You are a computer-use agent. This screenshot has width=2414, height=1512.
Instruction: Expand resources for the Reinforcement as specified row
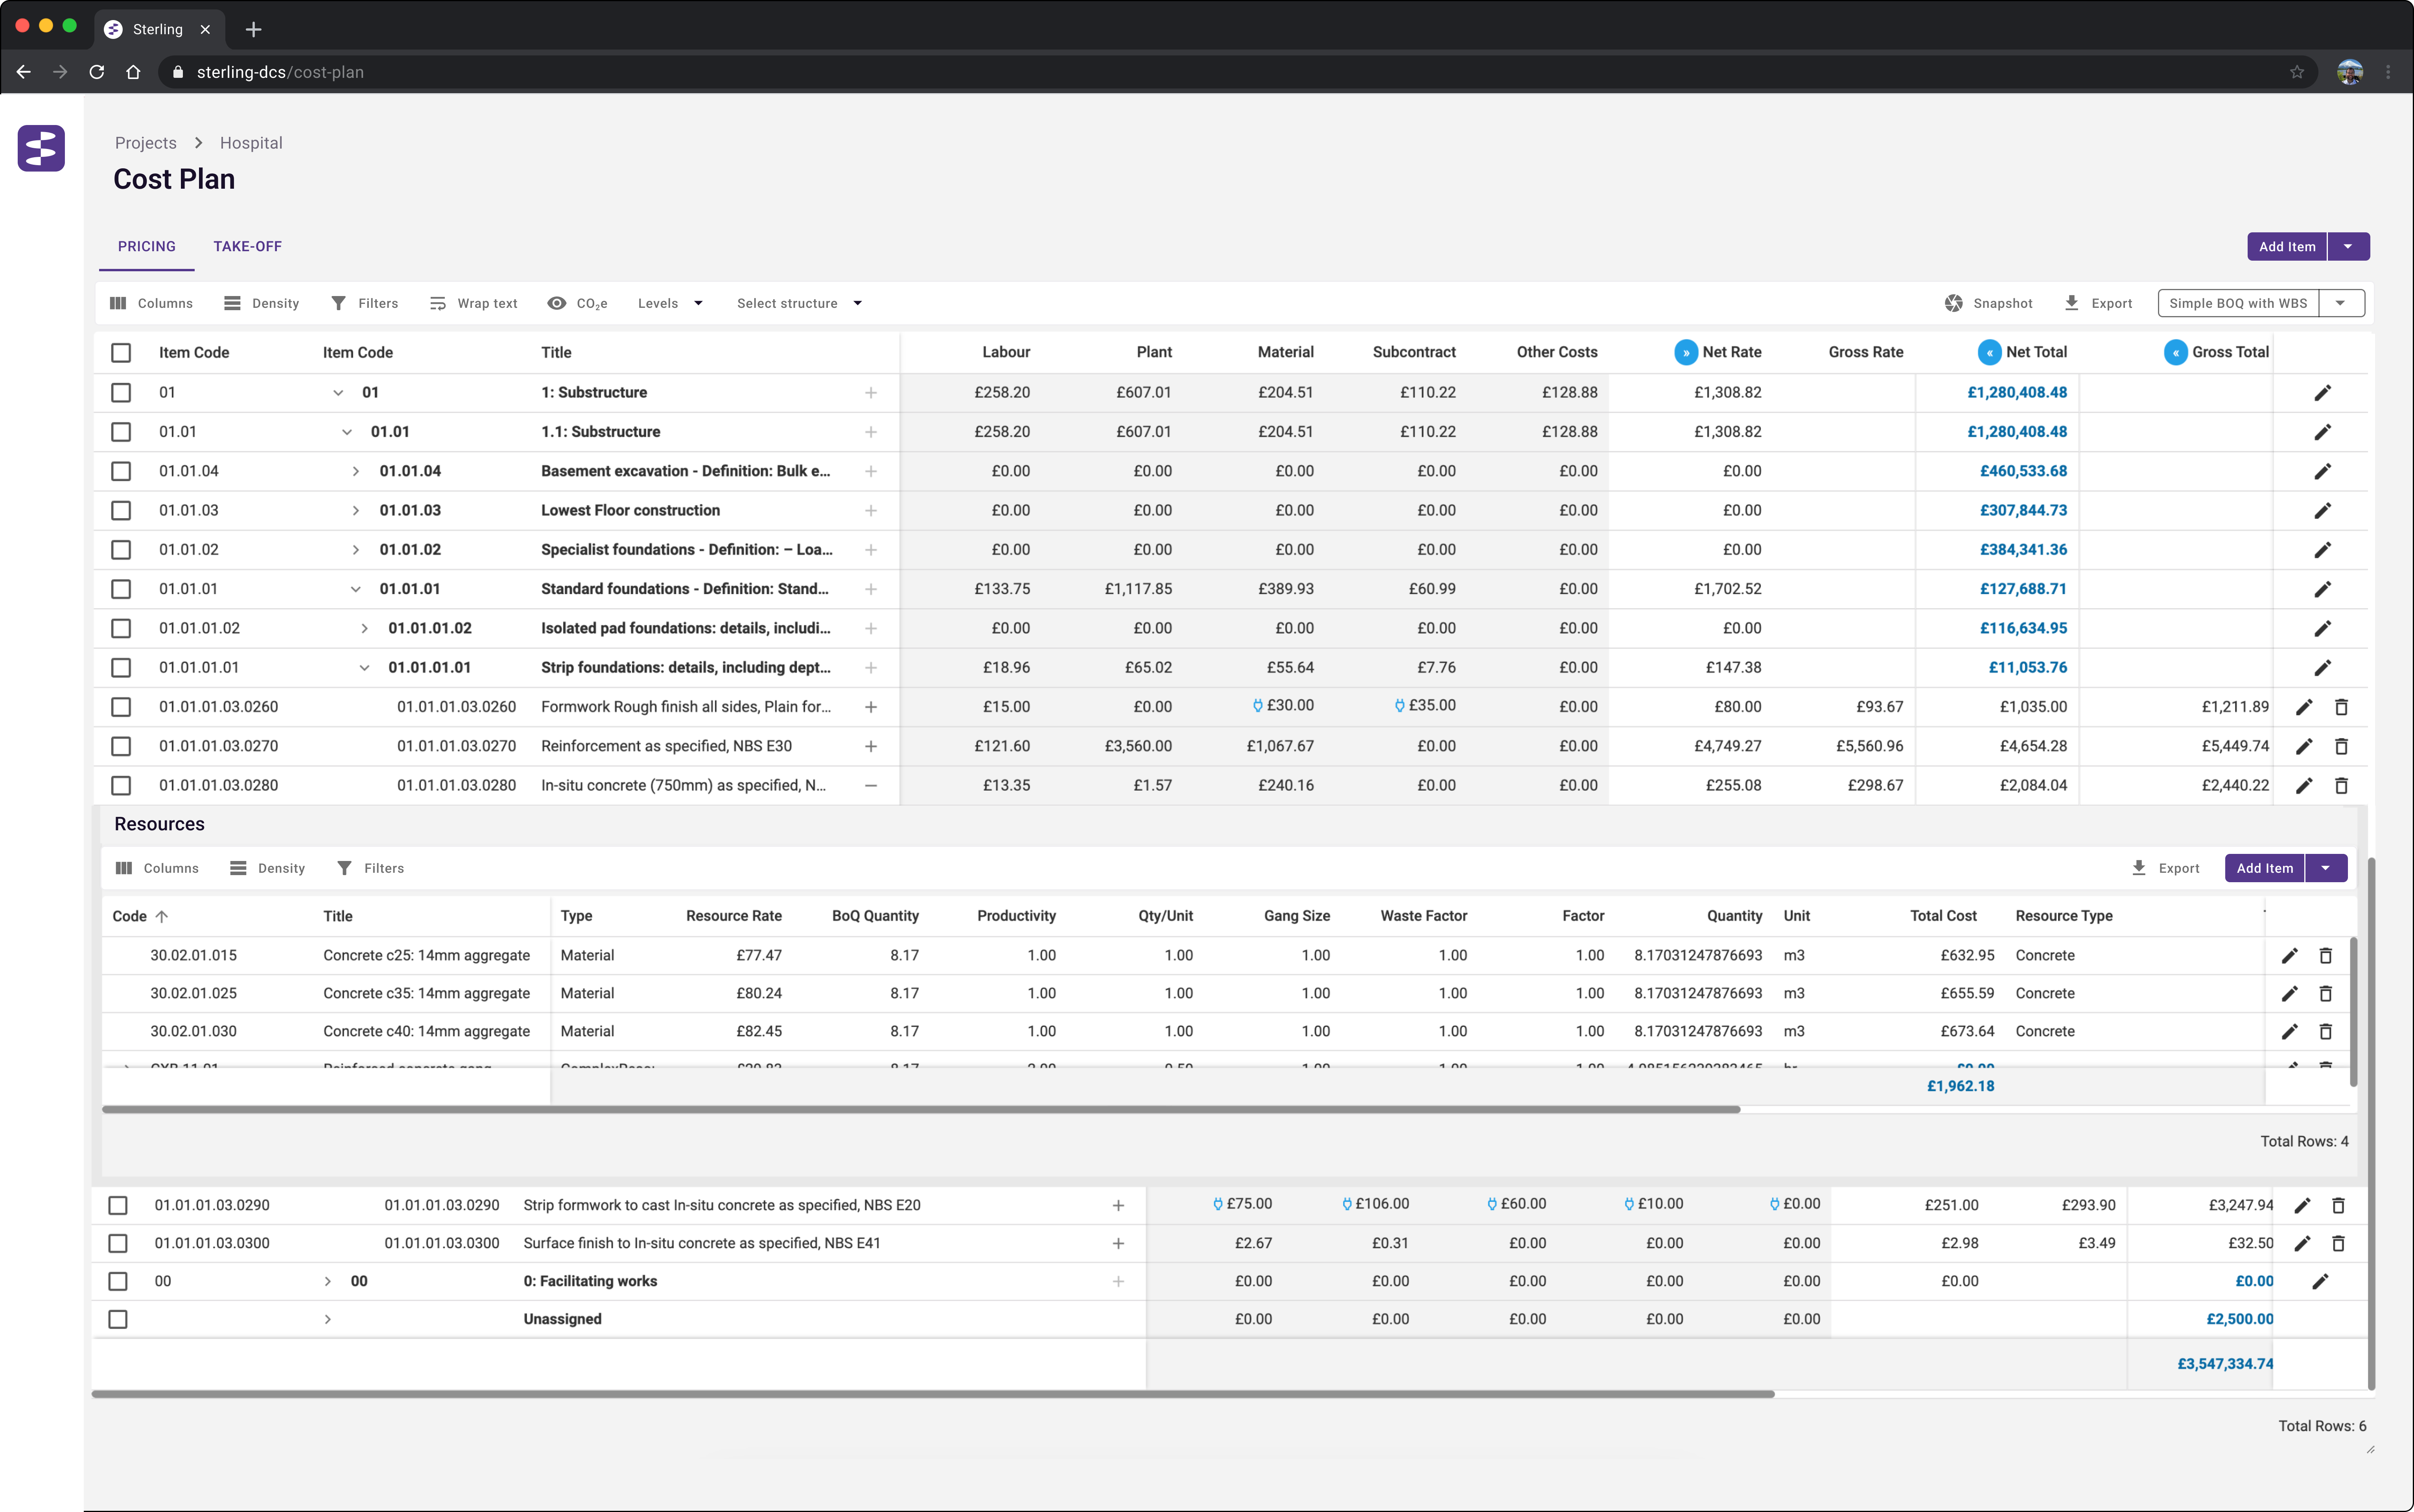click(870, 746)
